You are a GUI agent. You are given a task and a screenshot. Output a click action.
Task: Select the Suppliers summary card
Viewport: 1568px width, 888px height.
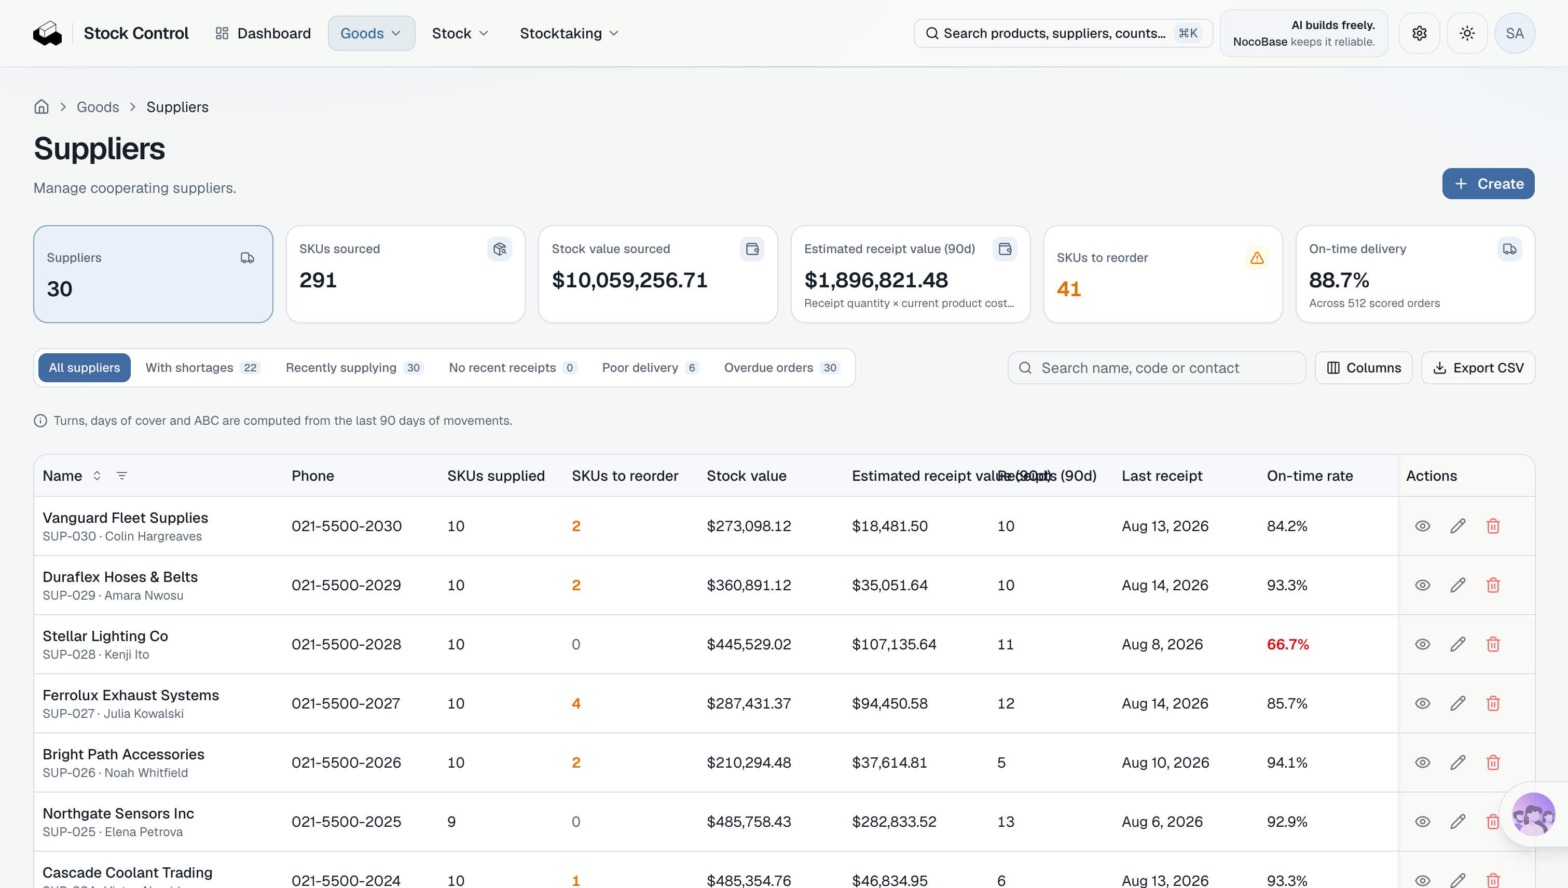153,274
